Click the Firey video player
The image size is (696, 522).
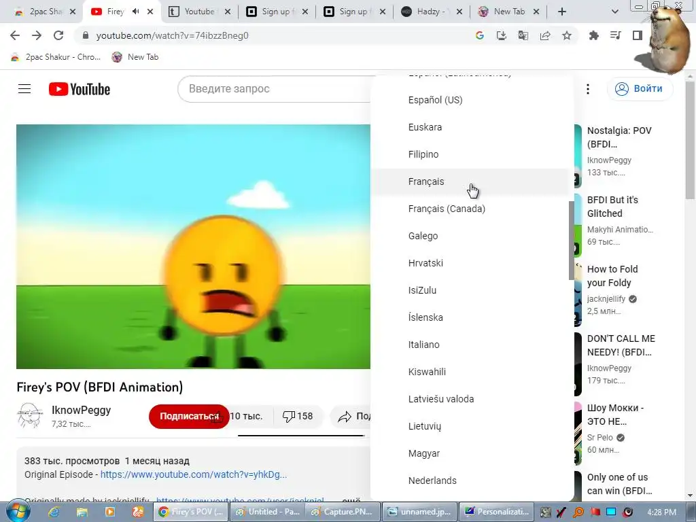coord(193,246)
